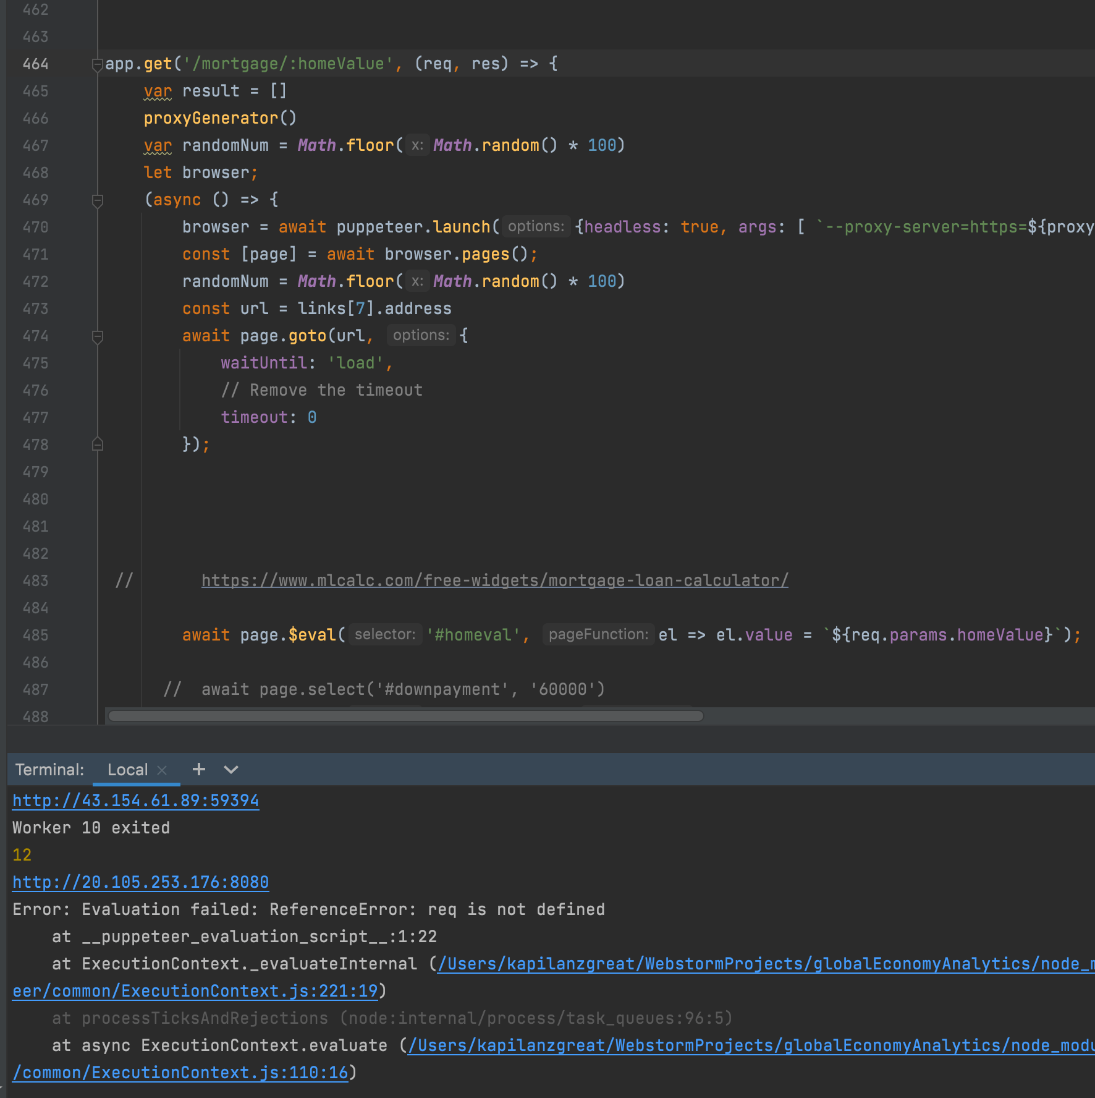Click the '/mortgage/:homeValue' route string
The width and height of the screenshot is (1095, 1098).
[288, 64]
